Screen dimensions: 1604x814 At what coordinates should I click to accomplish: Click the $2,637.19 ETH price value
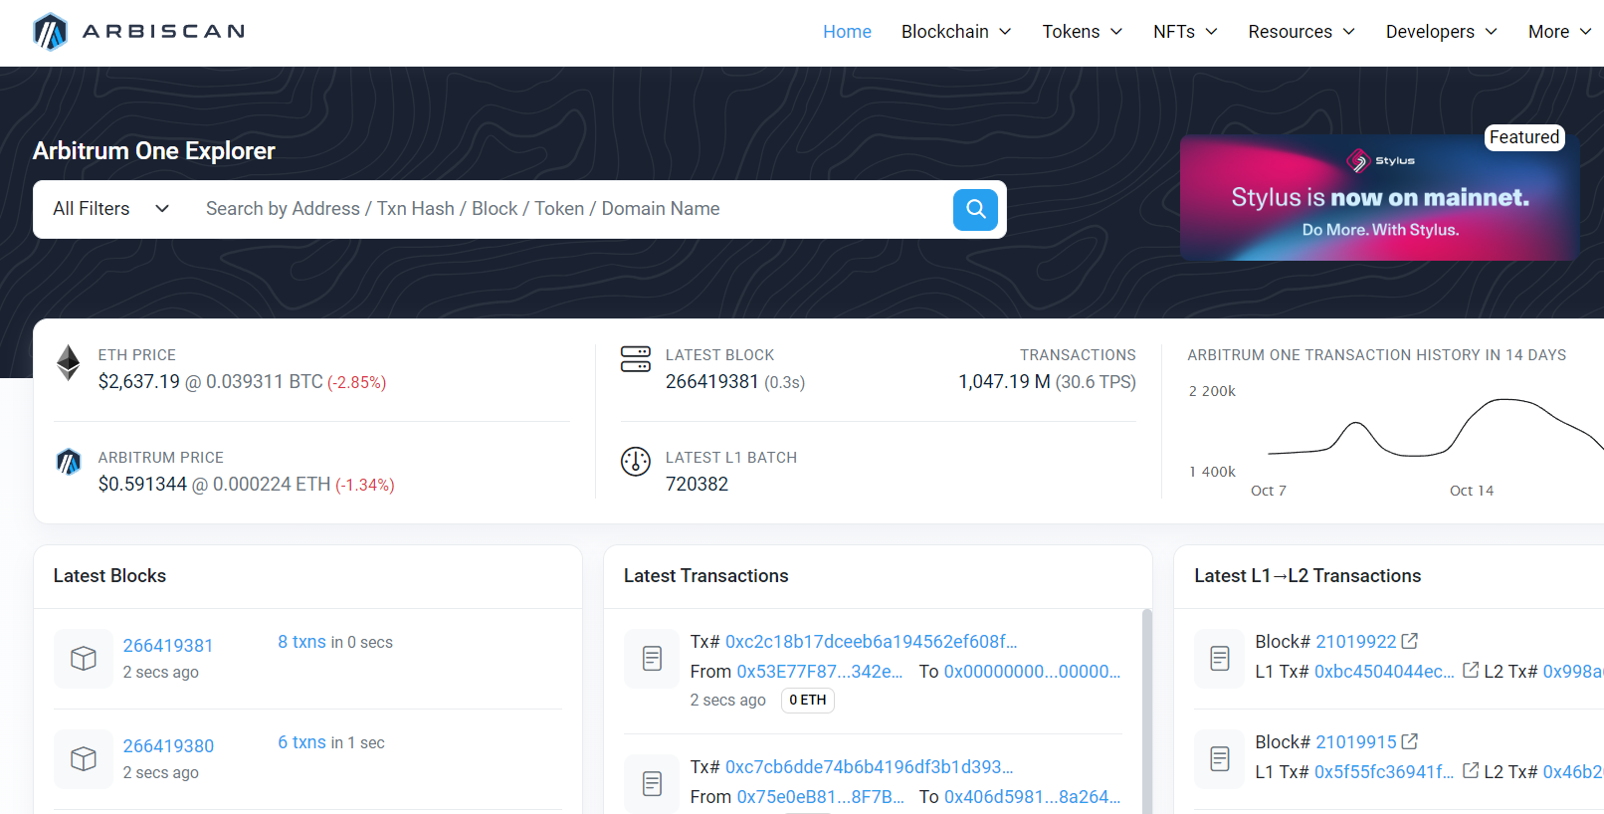(x=139, y=382)
